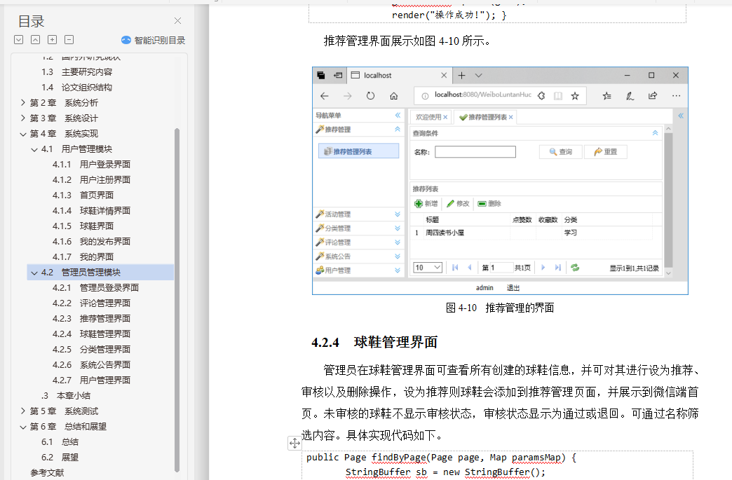Select 6.2 展望 in the outline
This screenshot has height=480, width=732.
[60, 457]
